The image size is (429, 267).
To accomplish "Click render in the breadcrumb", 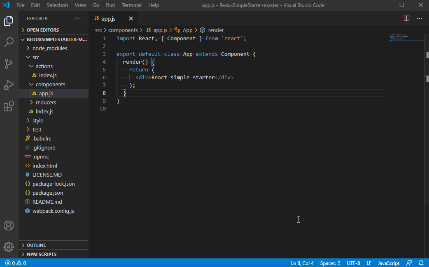I will [212, 30].
